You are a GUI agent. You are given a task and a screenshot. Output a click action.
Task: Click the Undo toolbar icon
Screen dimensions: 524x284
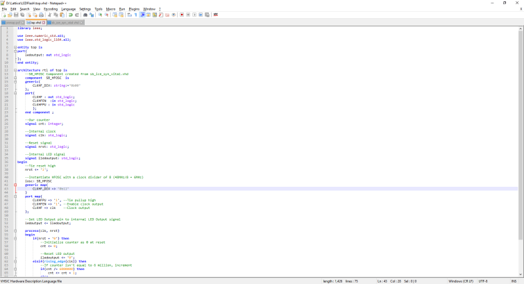tap(70, 15)
